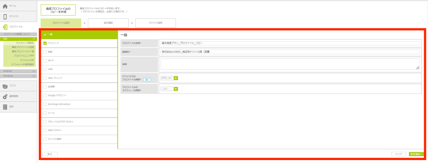Image resolution: width=428 pixels, height=163 pixels.
Task: Tick the グローバルHTTPプロキシ checkbox
Action: (x=45, y=122)
